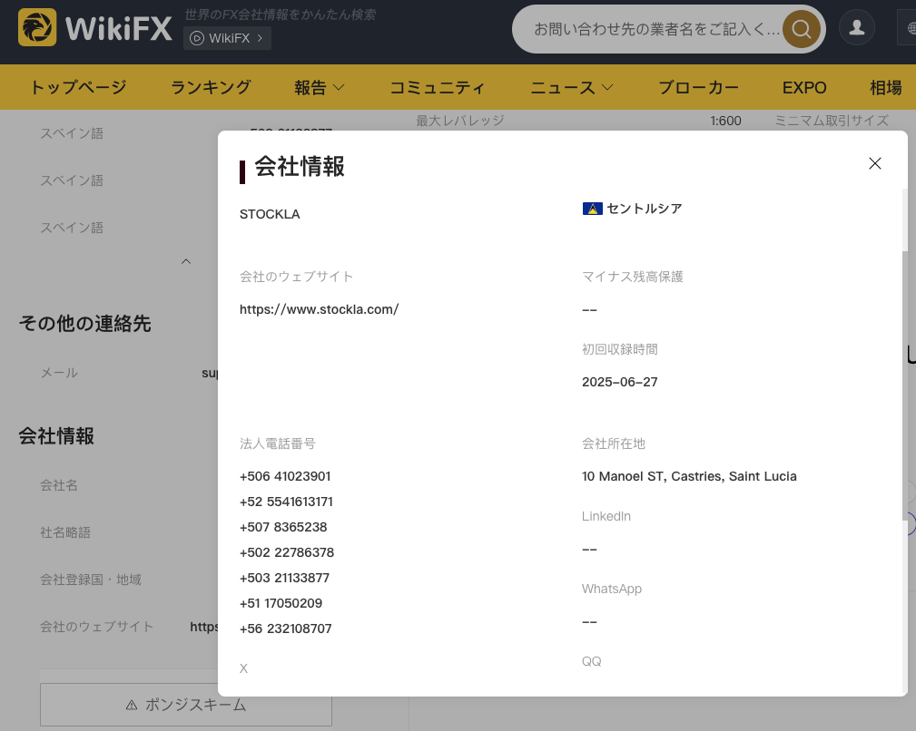The width and height of the screenshot is (916, 731).
Task: Open the WikiFX app selector chip
Action: click(x=227, y=38)
